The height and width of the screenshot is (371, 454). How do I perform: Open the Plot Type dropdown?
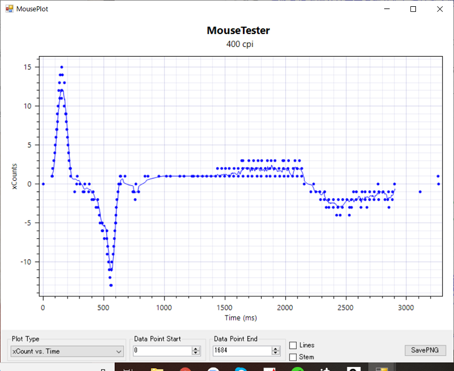(67, 351)
